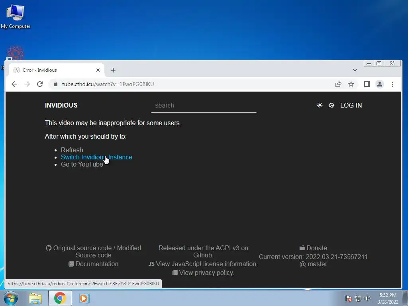Open My Computer desktop icon
This screenshot has height=306, width=408.
coord(16,16)
